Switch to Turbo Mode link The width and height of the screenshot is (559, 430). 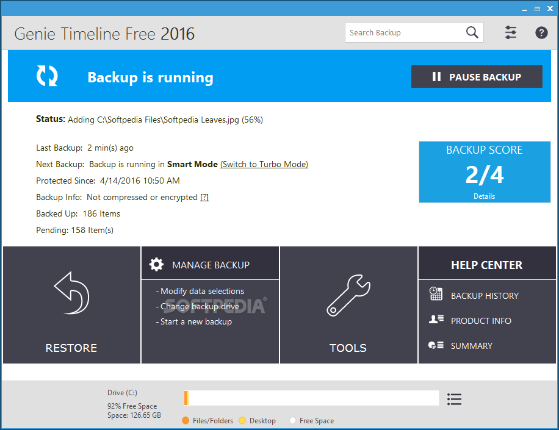coord(264,164)
